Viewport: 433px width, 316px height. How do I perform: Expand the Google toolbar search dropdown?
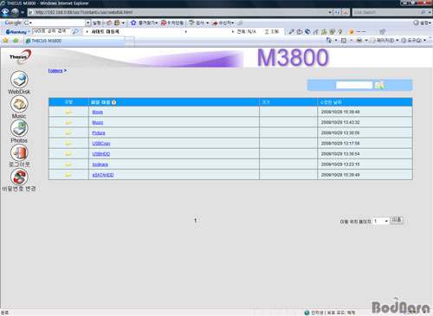click(x=88, y=23)
